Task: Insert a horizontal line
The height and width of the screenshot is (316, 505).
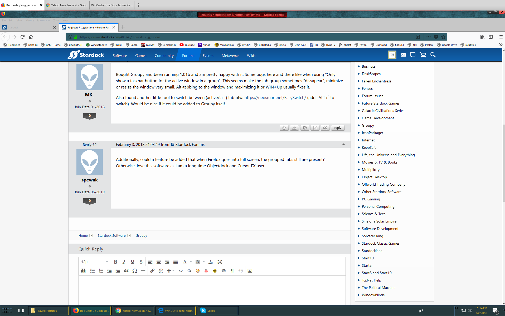Action: [143, 271]
